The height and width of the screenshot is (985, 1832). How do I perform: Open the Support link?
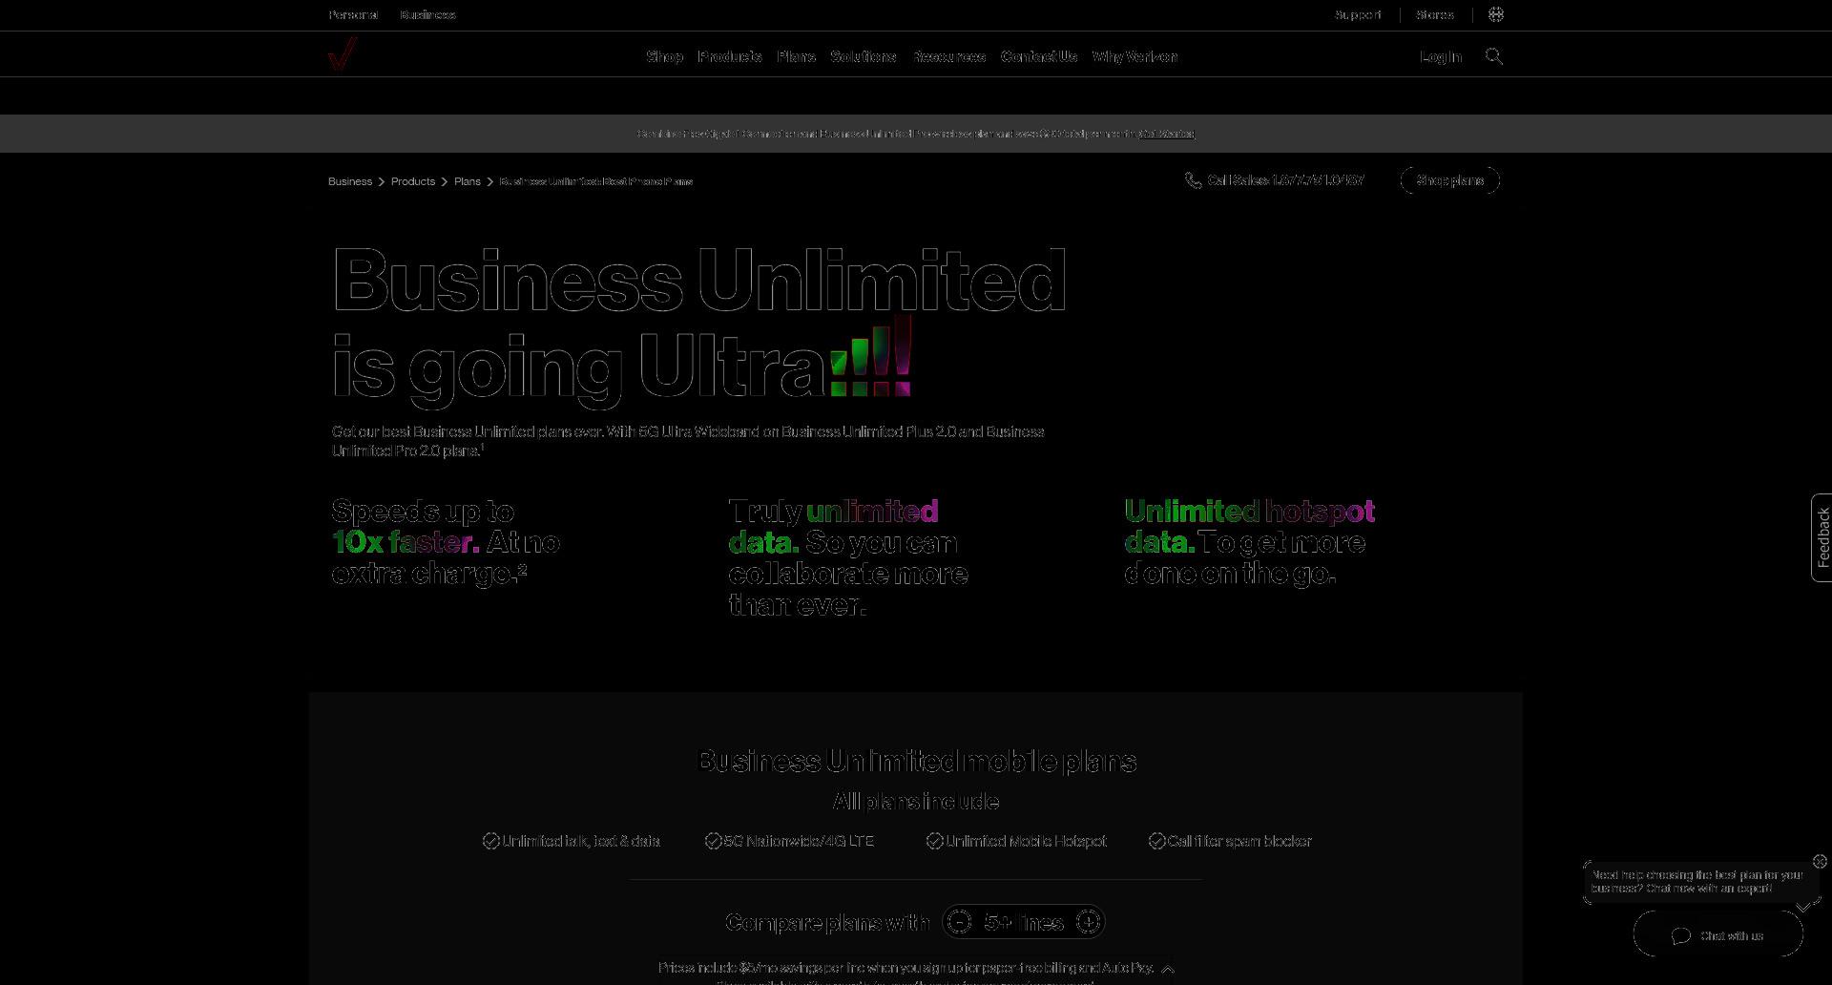tap(1358, 14)
